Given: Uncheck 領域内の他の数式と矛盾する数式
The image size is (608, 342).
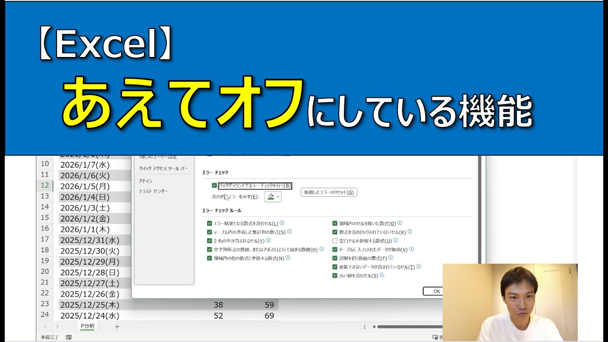Looking at the screenshot, I should (x=209, y=258).
